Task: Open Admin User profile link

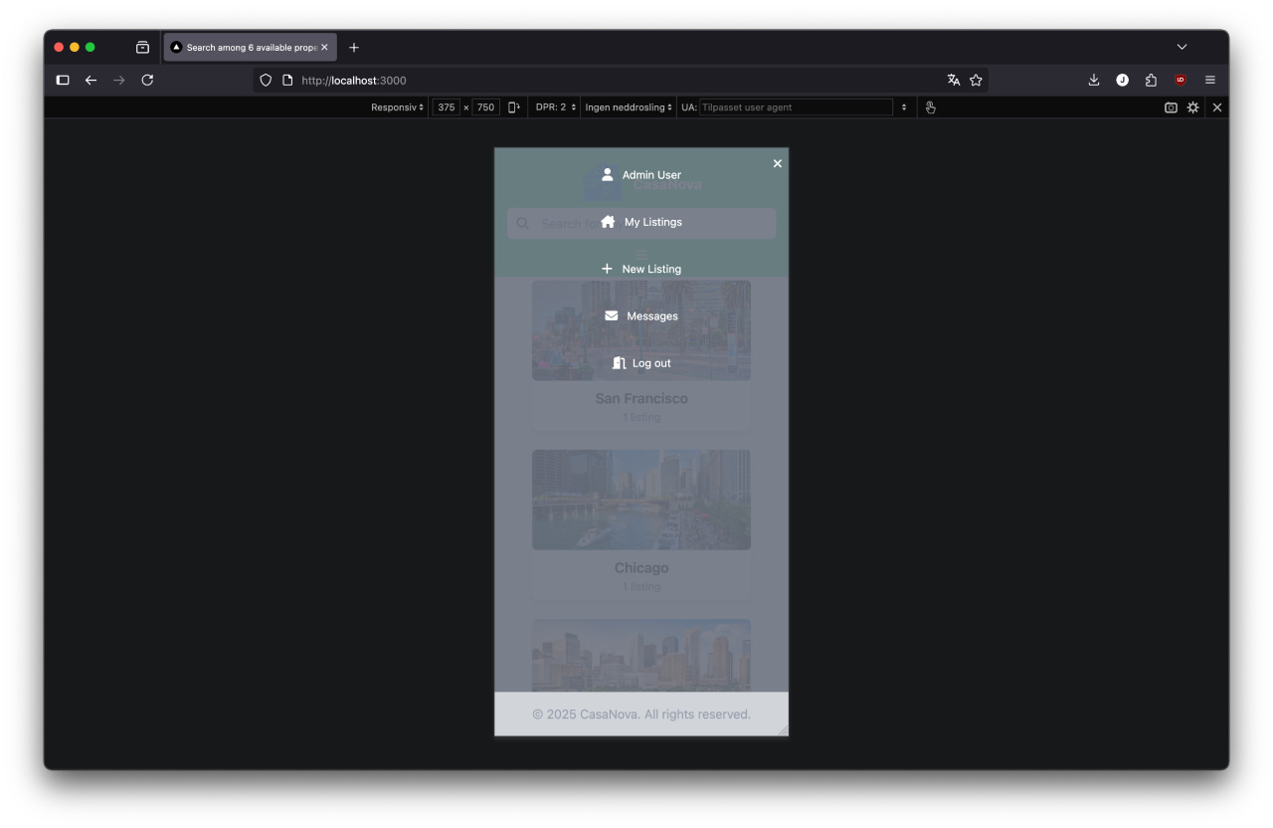Action: [x=641, y=175]
